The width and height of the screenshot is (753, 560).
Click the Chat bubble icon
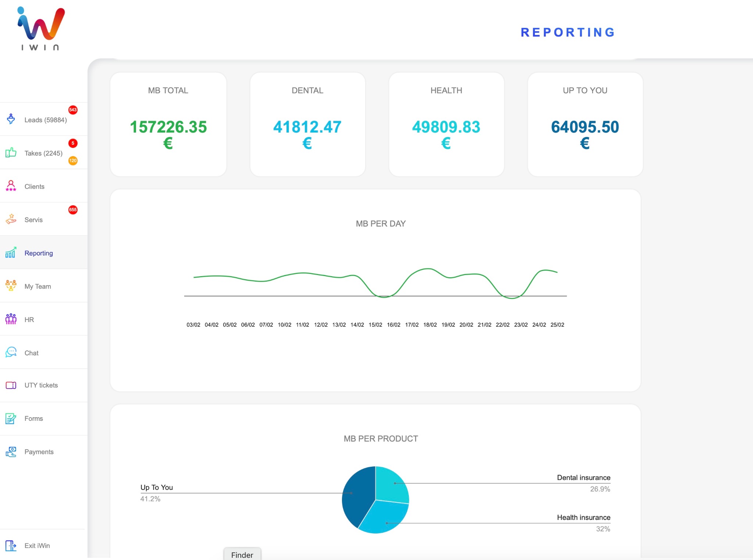click(11, 352)
